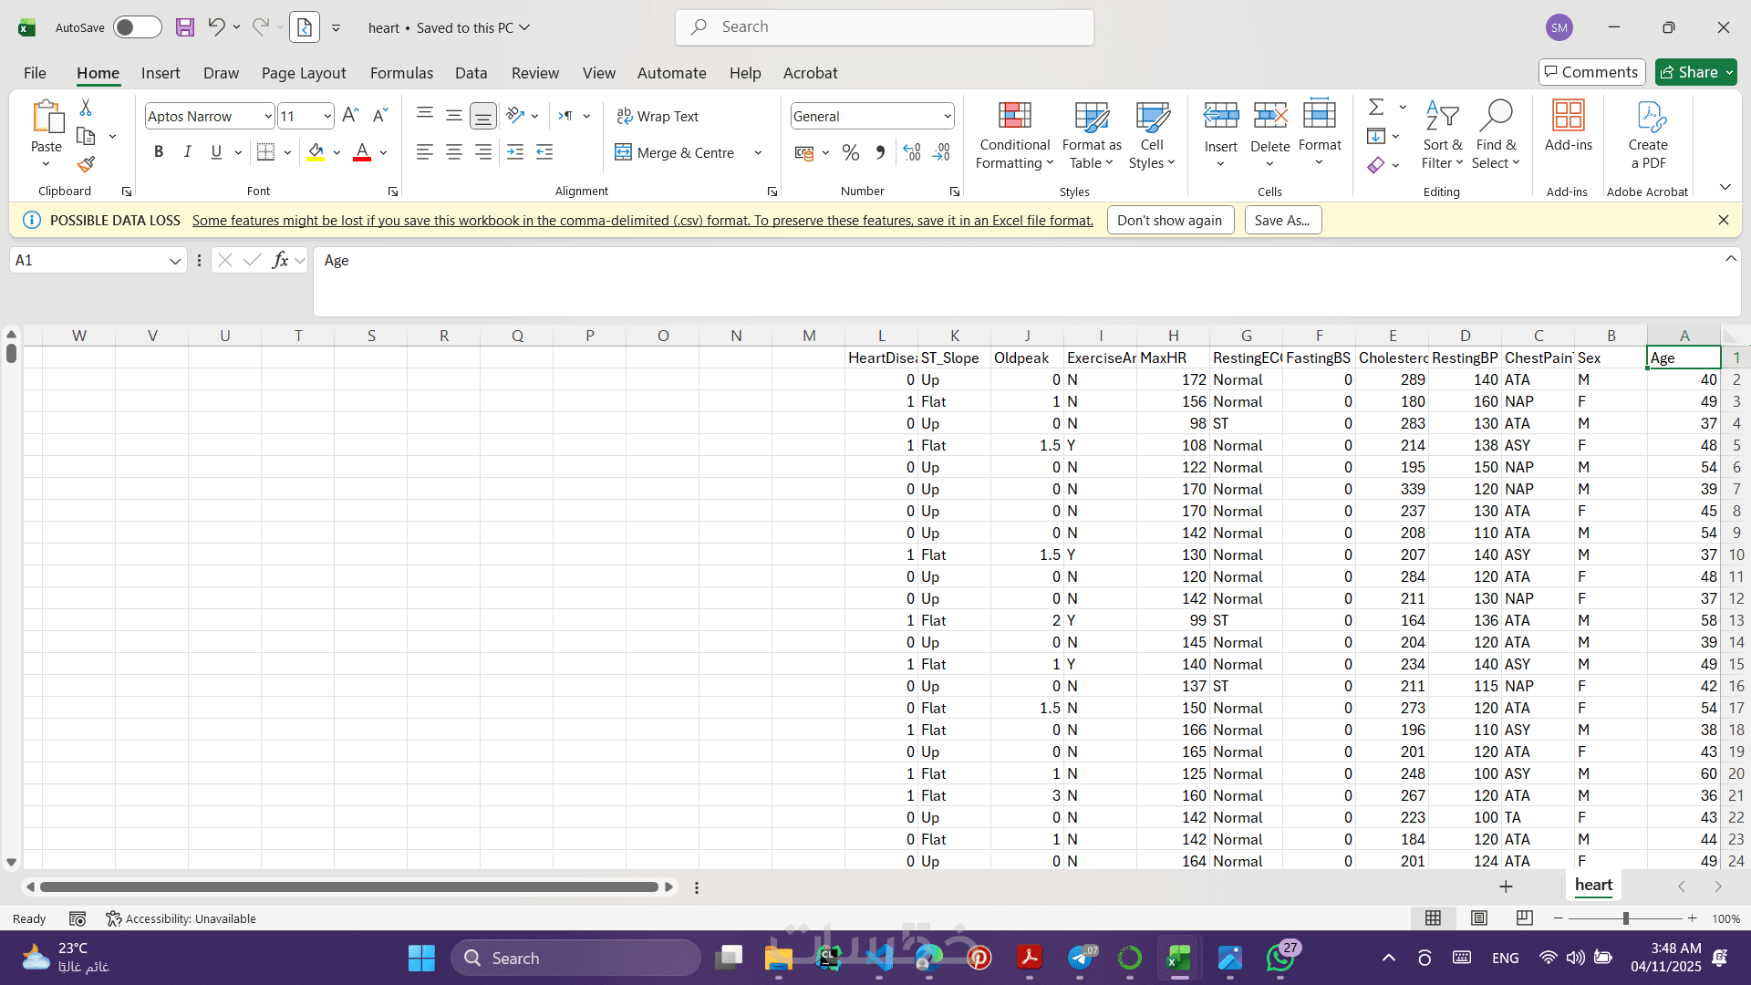This screenshot has width=1751, height=985.
Task: Toggle the AutoSave switch
Action: click(x=137, y=27)
